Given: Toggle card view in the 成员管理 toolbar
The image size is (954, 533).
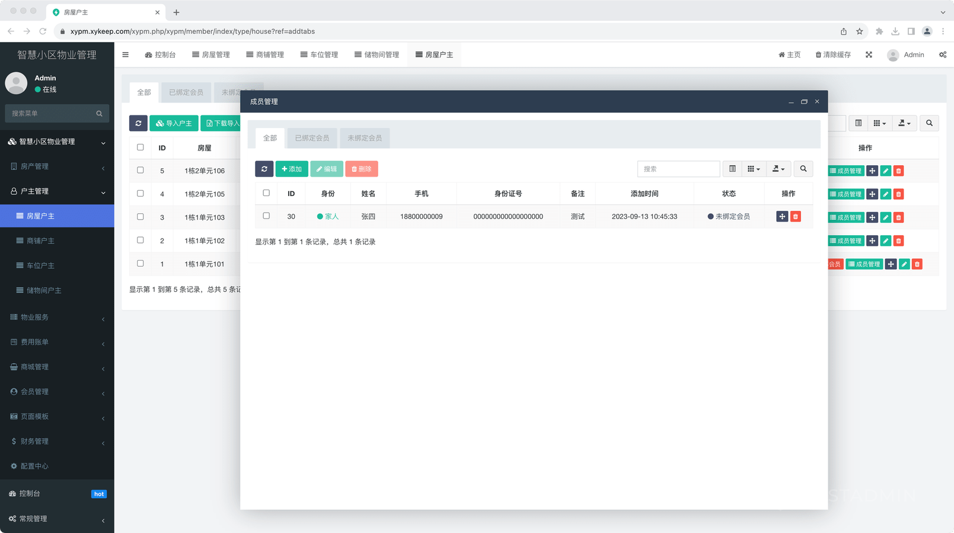Looking at the screenshot, I should tap(732, 169).
